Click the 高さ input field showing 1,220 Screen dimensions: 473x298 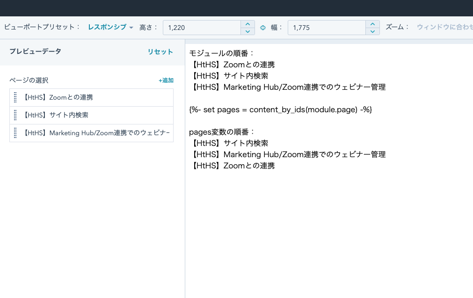(x=202, y=28)
